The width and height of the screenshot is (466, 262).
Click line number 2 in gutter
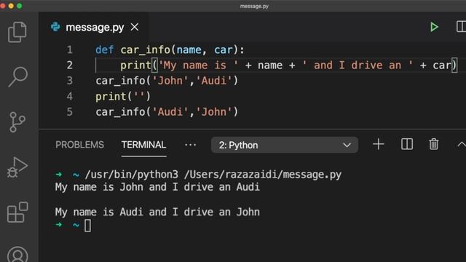(70, 65)
